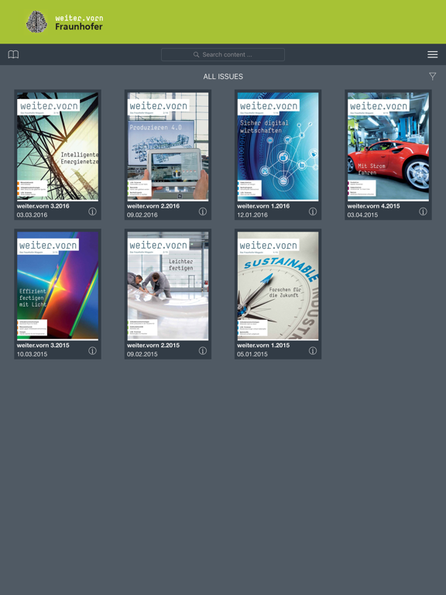This screenshot has height=595, width=446.
Task: Click the weiter.vorn 4.2015 title
Action: (373, 206)
